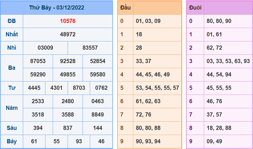Select fifth prize number 3588
This screenshot has height=149, width=253.
pyautogui.click(x=68, y=115)
